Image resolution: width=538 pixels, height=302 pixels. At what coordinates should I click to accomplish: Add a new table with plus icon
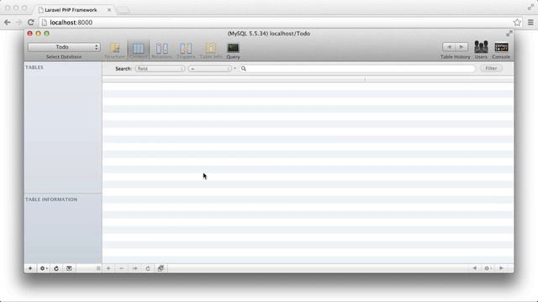tap(30, 268)
